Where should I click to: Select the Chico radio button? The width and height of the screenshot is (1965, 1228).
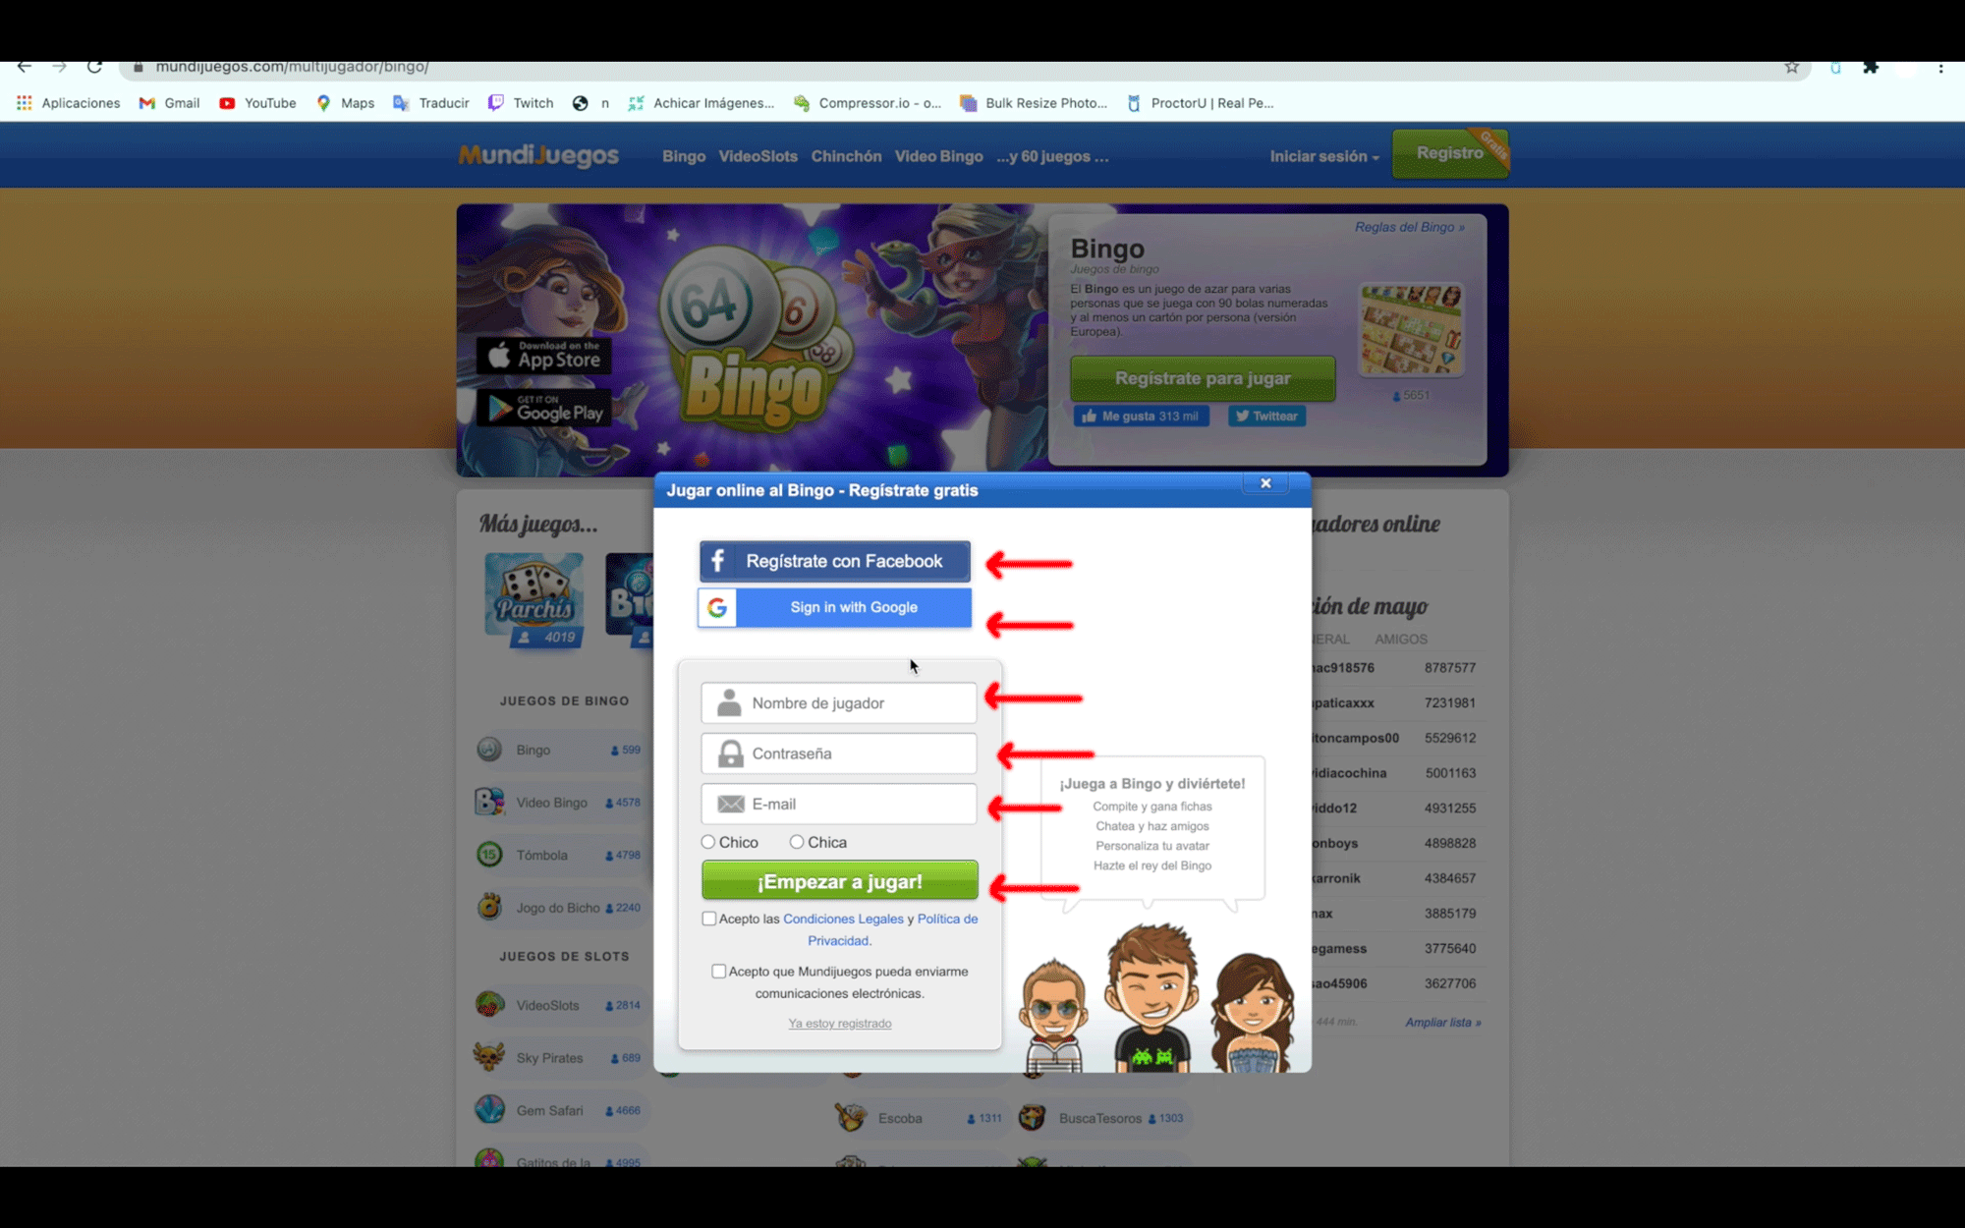click(707, 842)
